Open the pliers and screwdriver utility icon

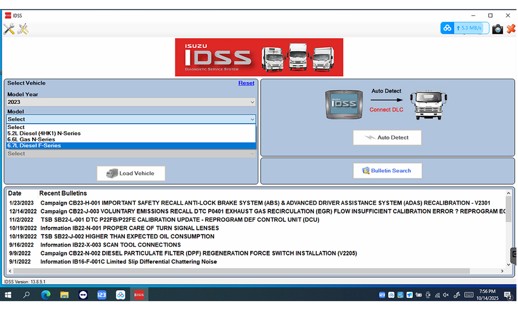23,29
